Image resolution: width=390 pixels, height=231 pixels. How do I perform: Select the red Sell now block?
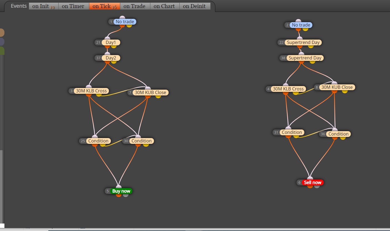pyautogui.click(x=313, y=183)
